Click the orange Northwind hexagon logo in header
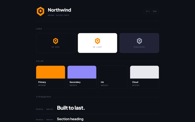Screen dimensions: 195x122 click(x=41, y=11)
